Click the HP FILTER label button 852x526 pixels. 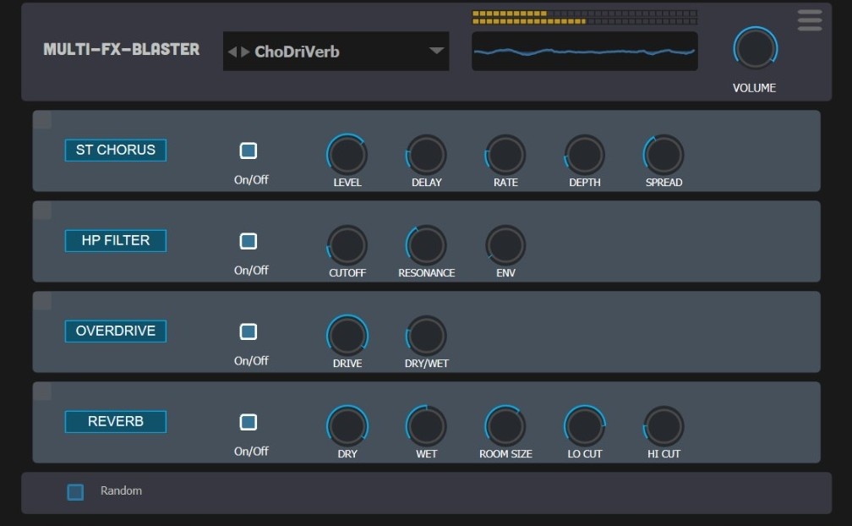(x=116, y=241)
